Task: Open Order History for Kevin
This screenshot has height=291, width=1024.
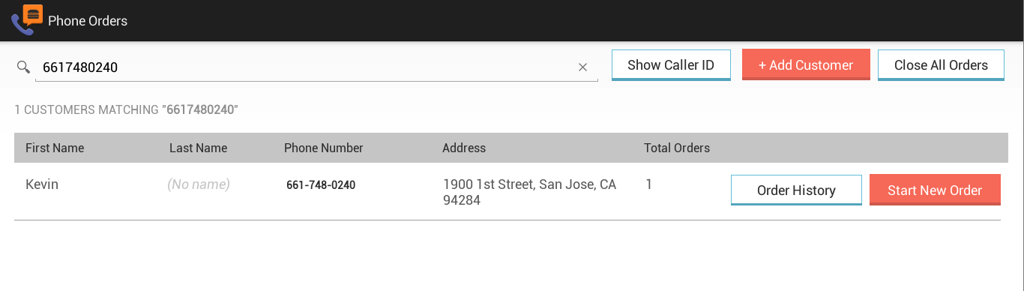Action: coord(796,190)
